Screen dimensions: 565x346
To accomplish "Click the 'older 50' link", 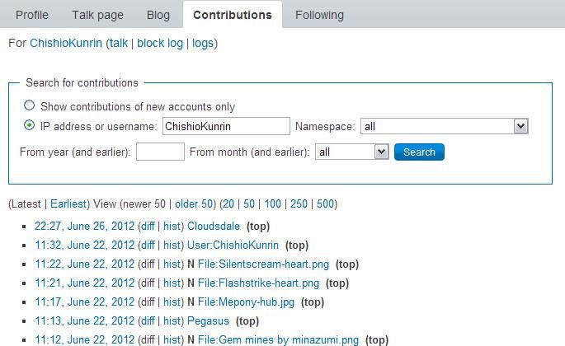I will pos(194,203).
